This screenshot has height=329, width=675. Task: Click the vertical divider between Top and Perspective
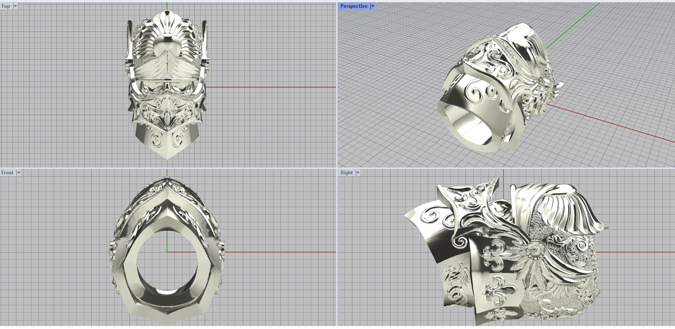pos(337,84)
